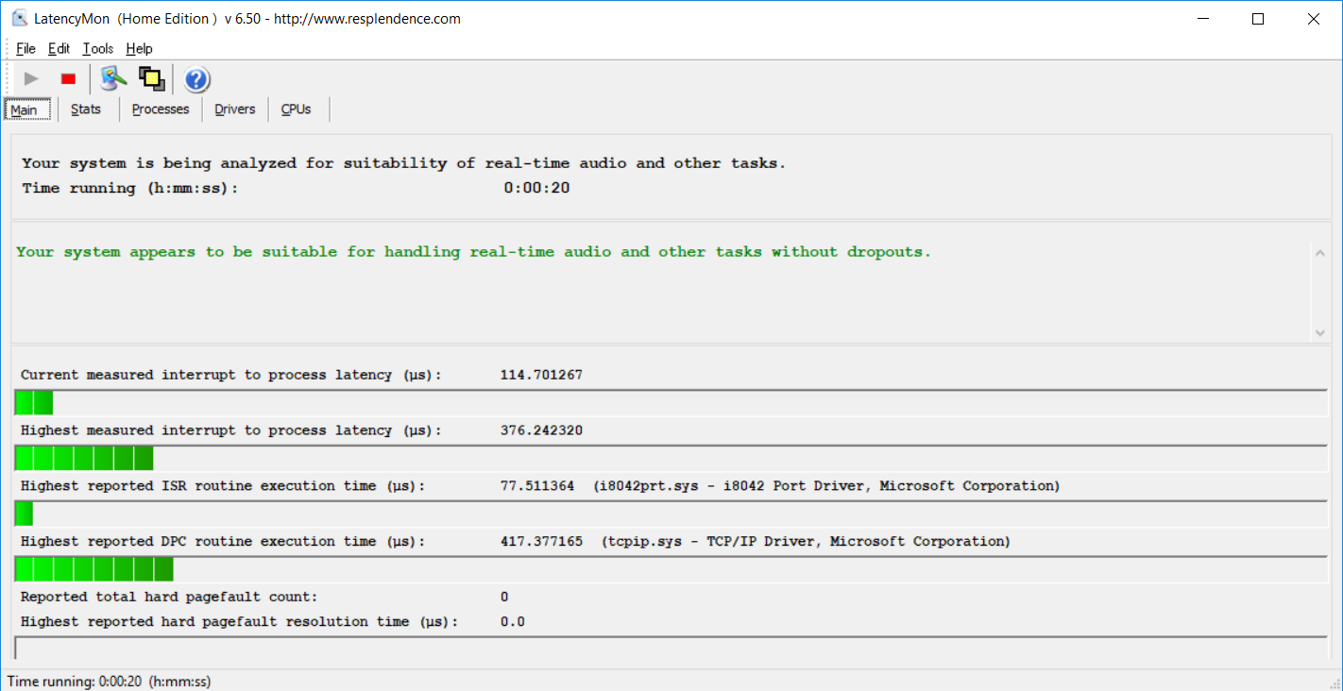Expand the Tools menu

[x=97, y=49]
